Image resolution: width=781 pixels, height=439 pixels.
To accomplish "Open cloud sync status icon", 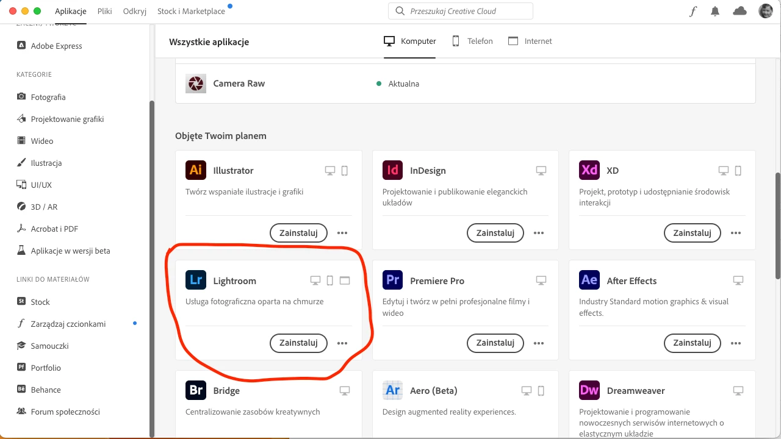I will (740, 11).
